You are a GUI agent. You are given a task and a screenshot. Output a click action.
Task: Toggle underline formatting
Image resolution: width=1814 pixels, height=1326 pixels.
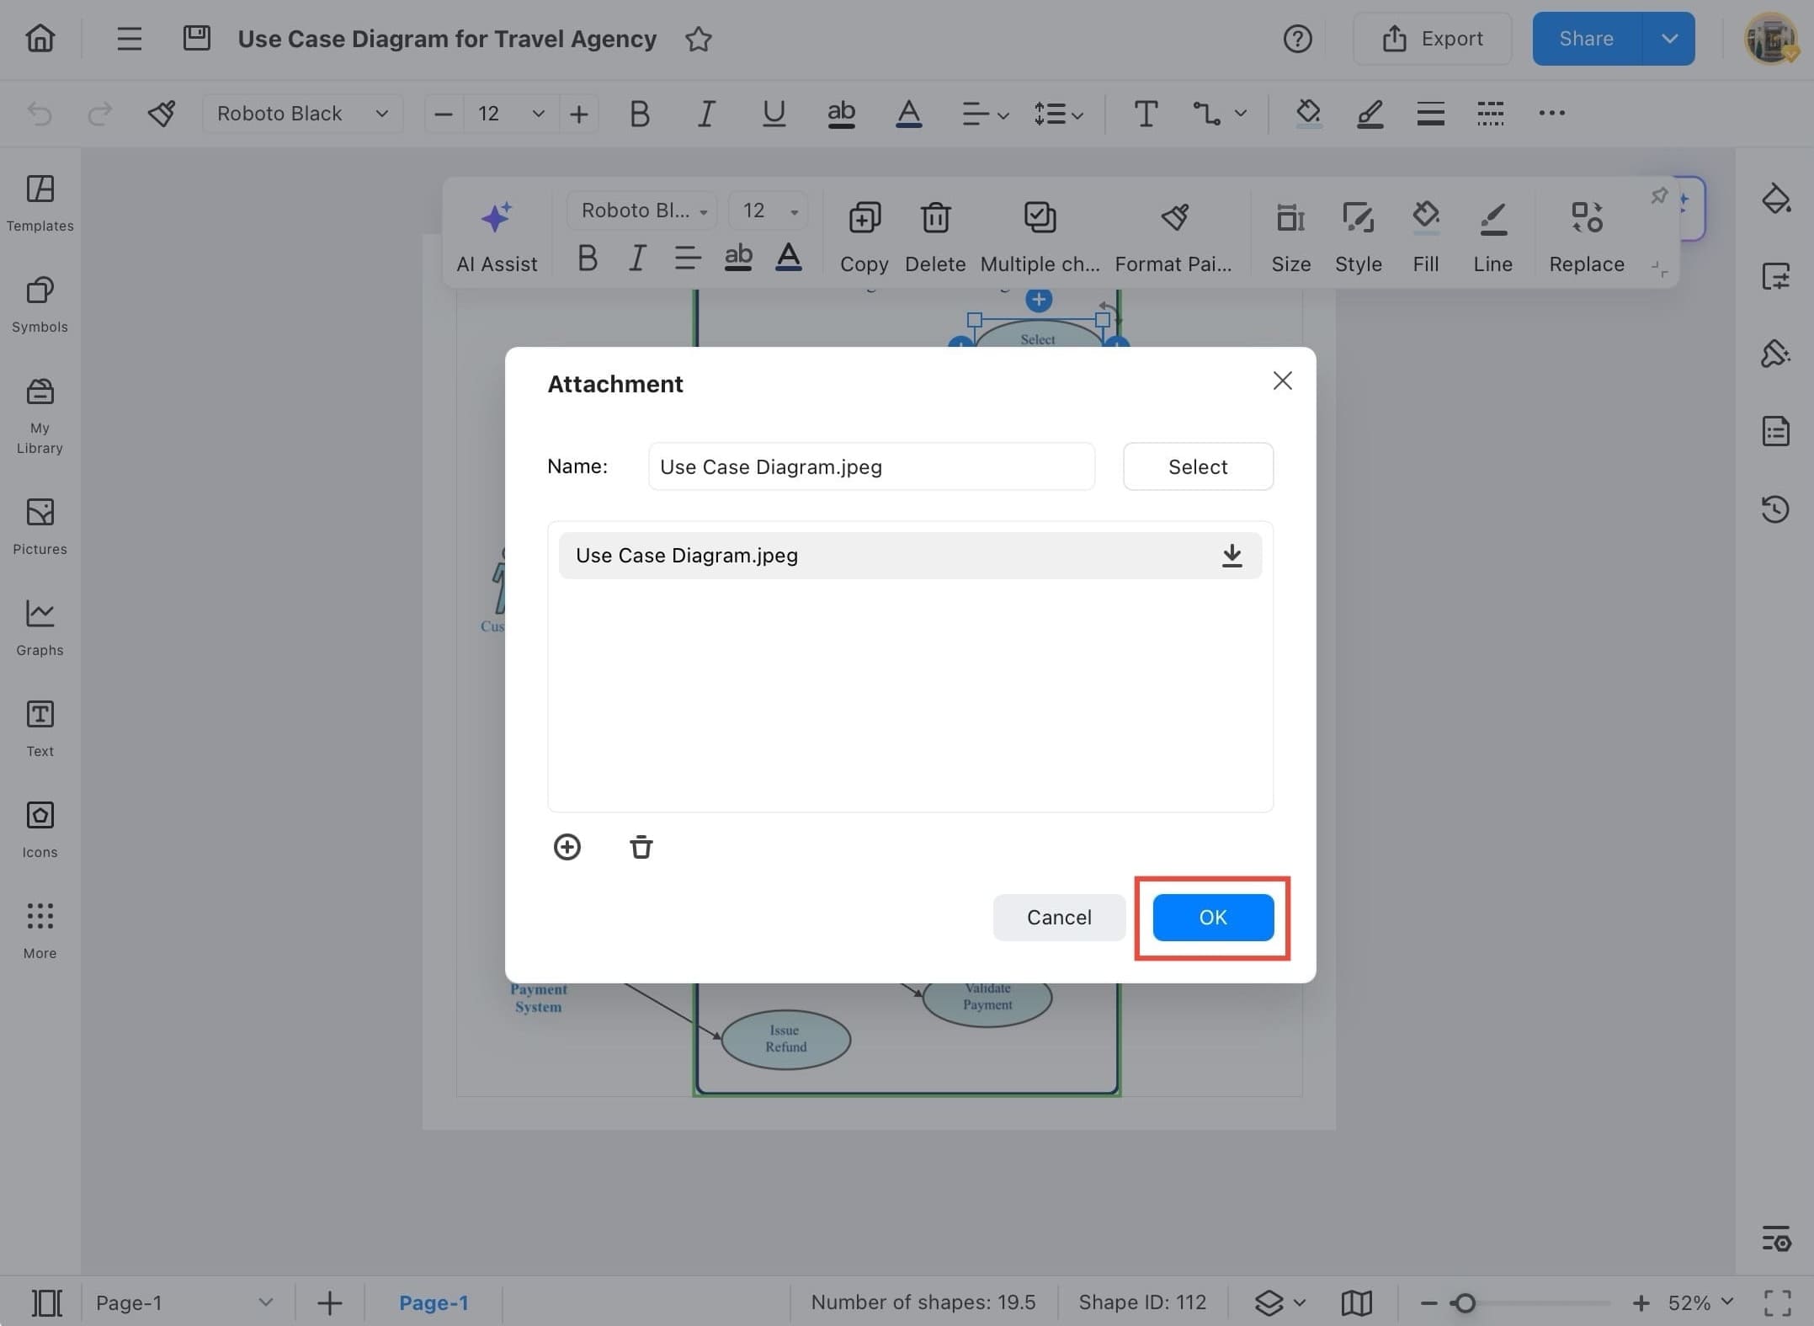pyautogui.click(x=773, y=113)
